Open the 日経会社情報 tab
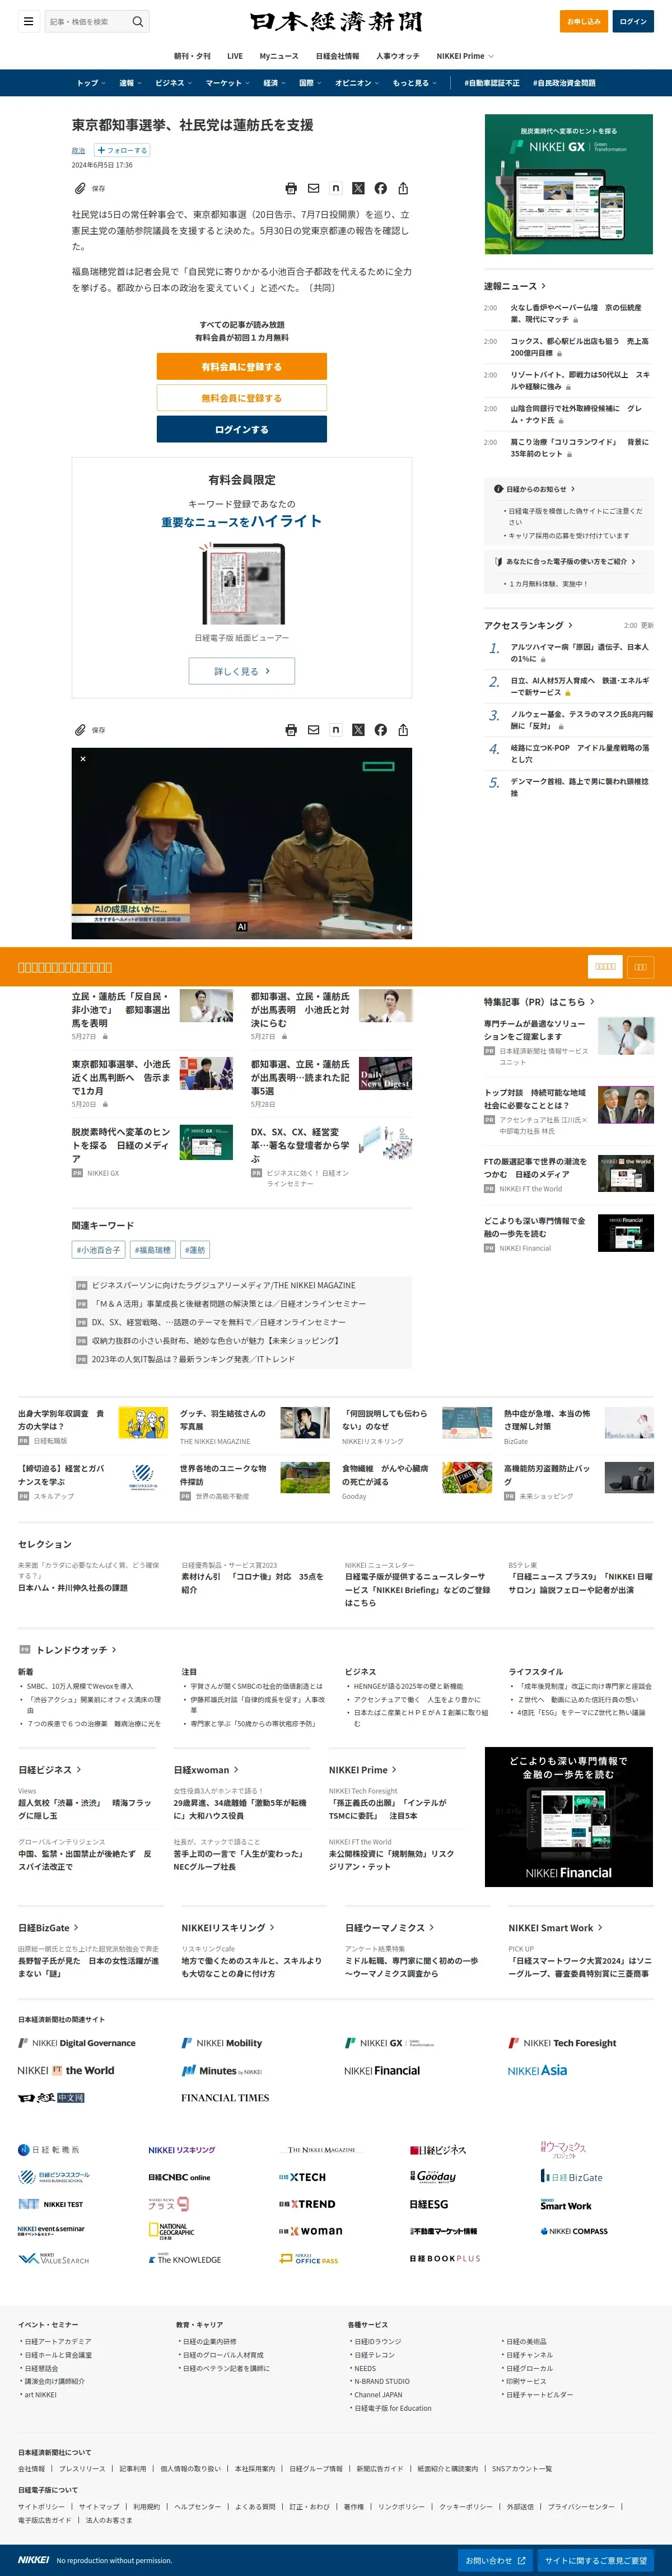 (x=337, y=56)
